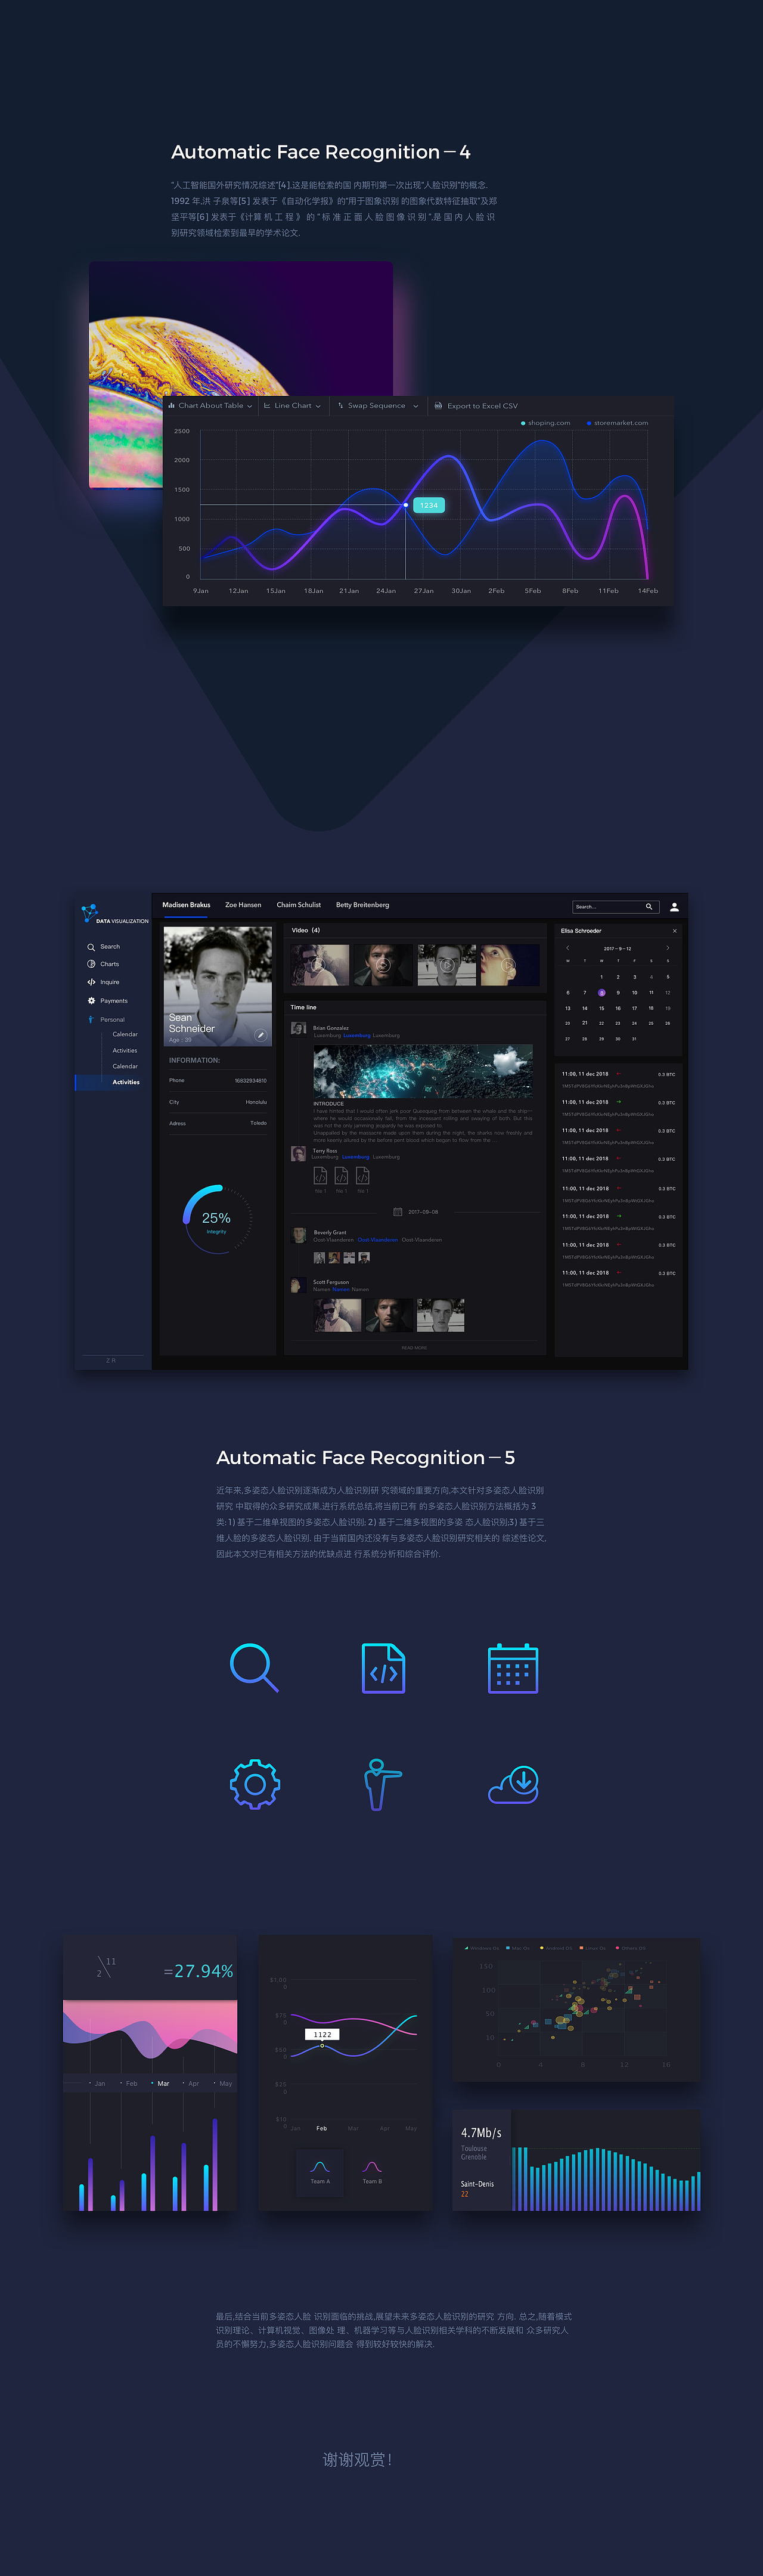Close the Elisa Schroeder panel

point(675,931)
